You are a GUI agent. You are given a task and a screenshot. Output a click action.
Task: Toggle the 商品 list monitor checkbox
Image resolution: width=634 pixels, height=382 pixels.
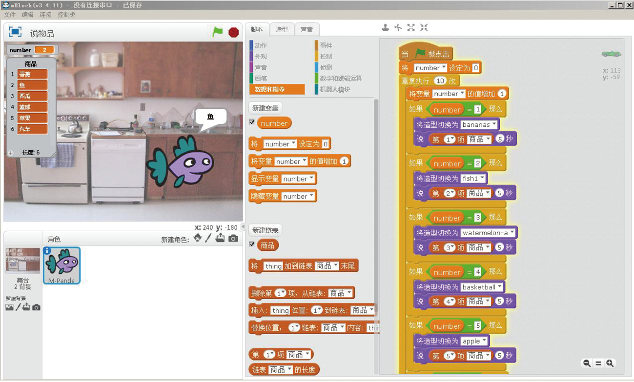252,244
